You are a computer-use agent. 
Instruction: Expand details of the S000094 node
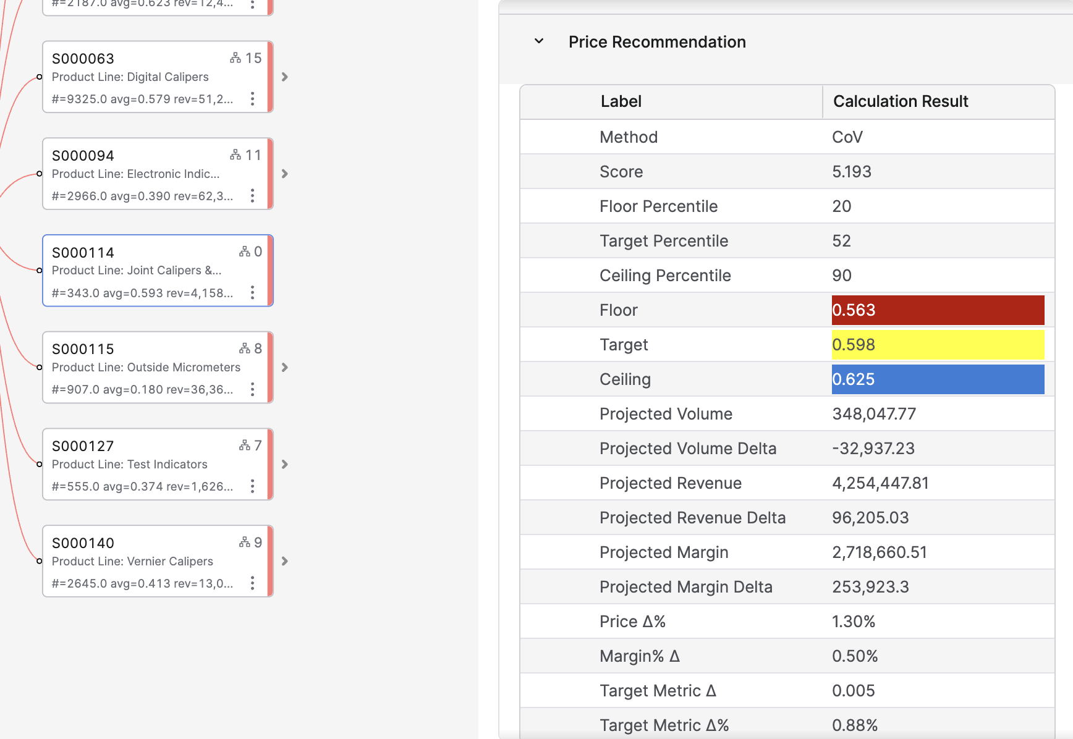point(285,174)
